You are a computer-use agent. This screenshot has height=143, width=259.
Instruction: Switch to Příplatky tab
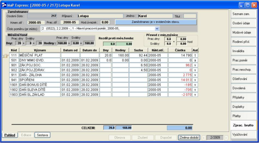tap(244, 97)
